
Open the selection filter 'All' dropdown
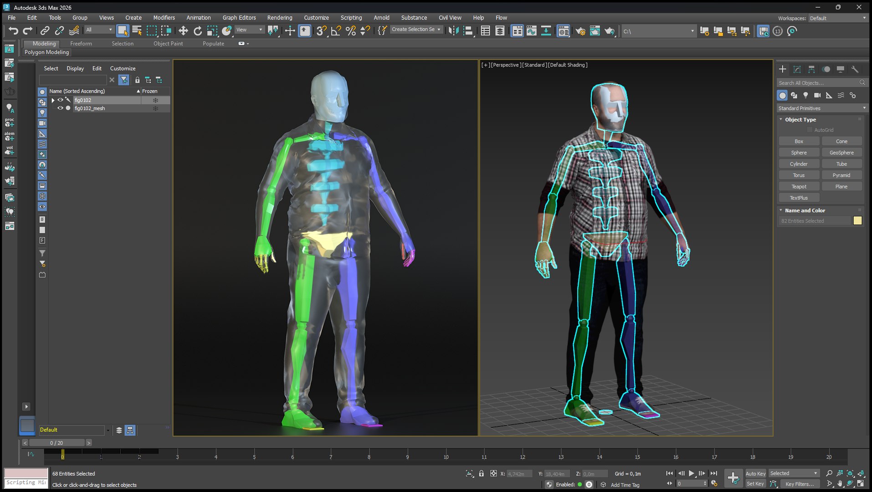(99, 30)
